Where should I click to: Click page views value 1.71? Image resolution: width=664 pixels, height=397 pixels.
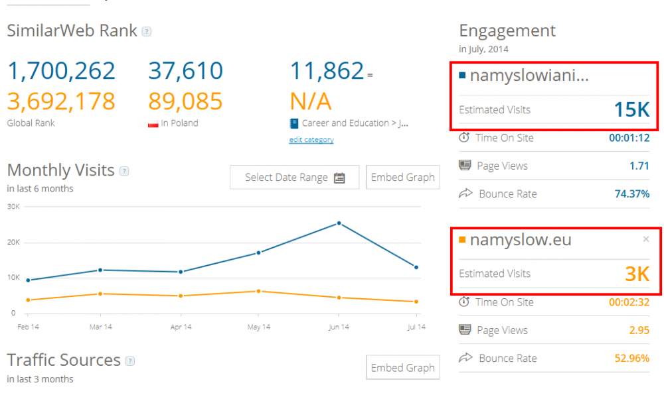639,166
